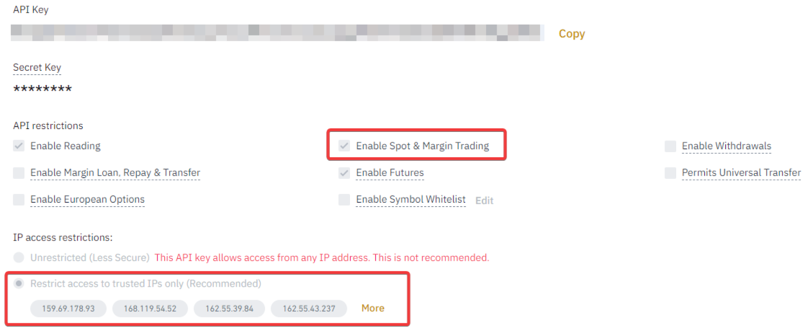Select the Unrestricted (Less Secure) radio option

19,258
